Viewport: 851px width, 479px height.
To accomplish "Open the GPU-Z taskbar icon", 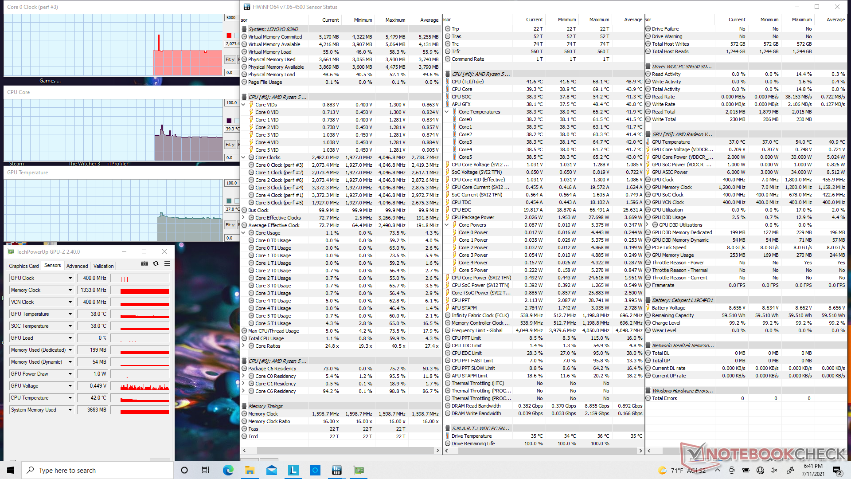I will point(359,470).
